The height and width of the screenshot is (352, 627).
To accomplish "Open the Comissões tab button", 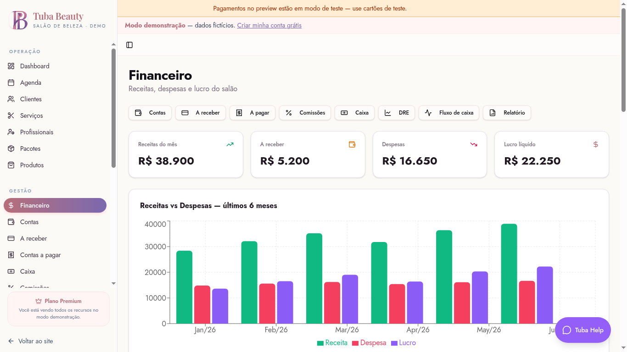I will click(x=305, y=113).
